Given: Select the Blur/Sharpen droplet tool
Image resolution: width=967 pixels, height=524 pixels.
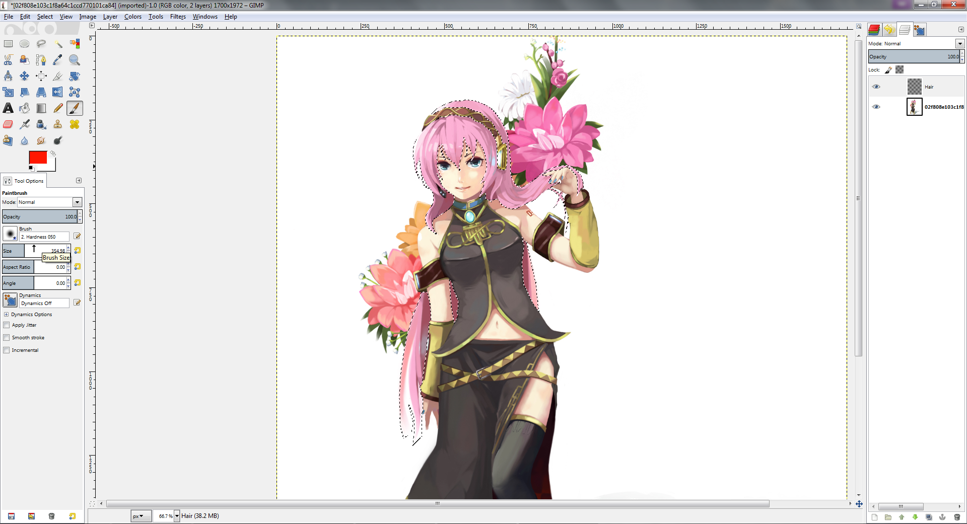Looking at the screenshot, I should coord(25,140).
